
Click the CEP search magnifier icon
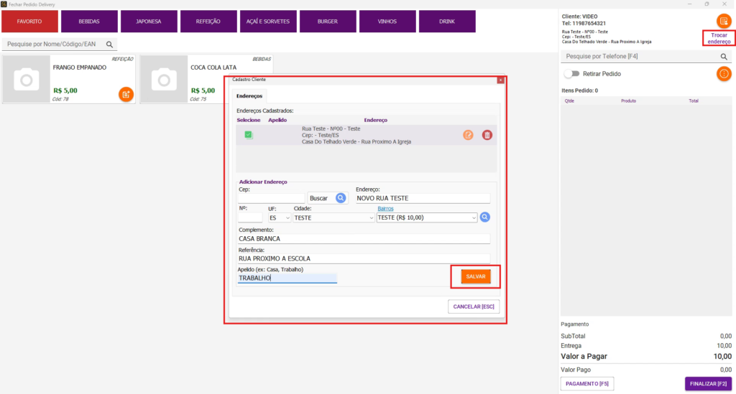341,198
